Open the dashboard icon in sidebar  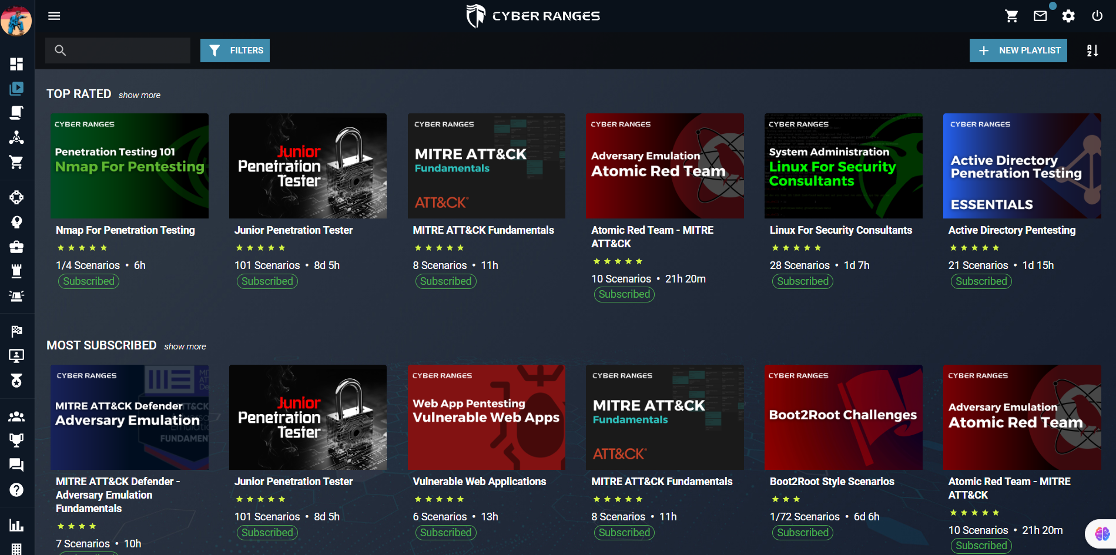pos(16,64)
